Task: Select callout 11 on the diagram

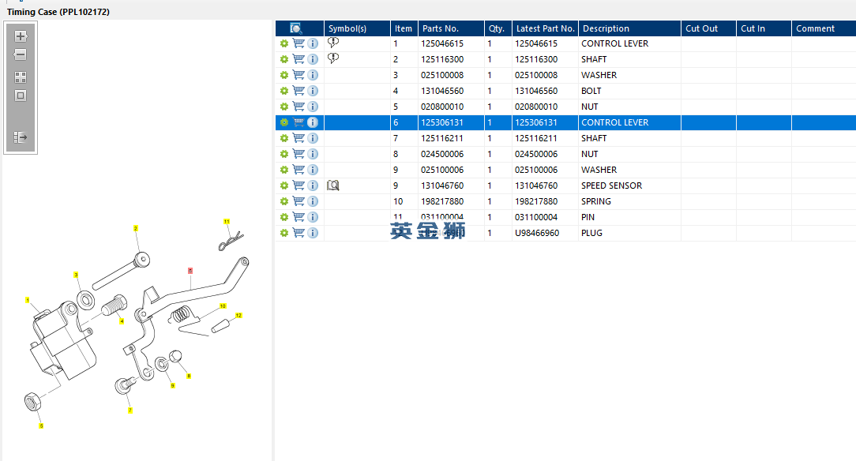Action: click(x=227, y=222)
